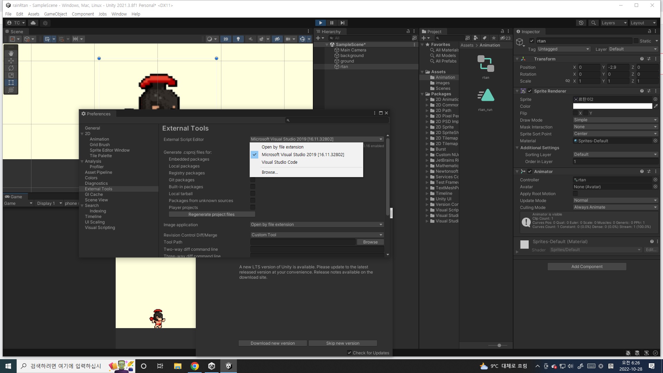Click the Unity editor icon in taskbar
The width and height of the screenshot is (663, 373).
(229, 366)
